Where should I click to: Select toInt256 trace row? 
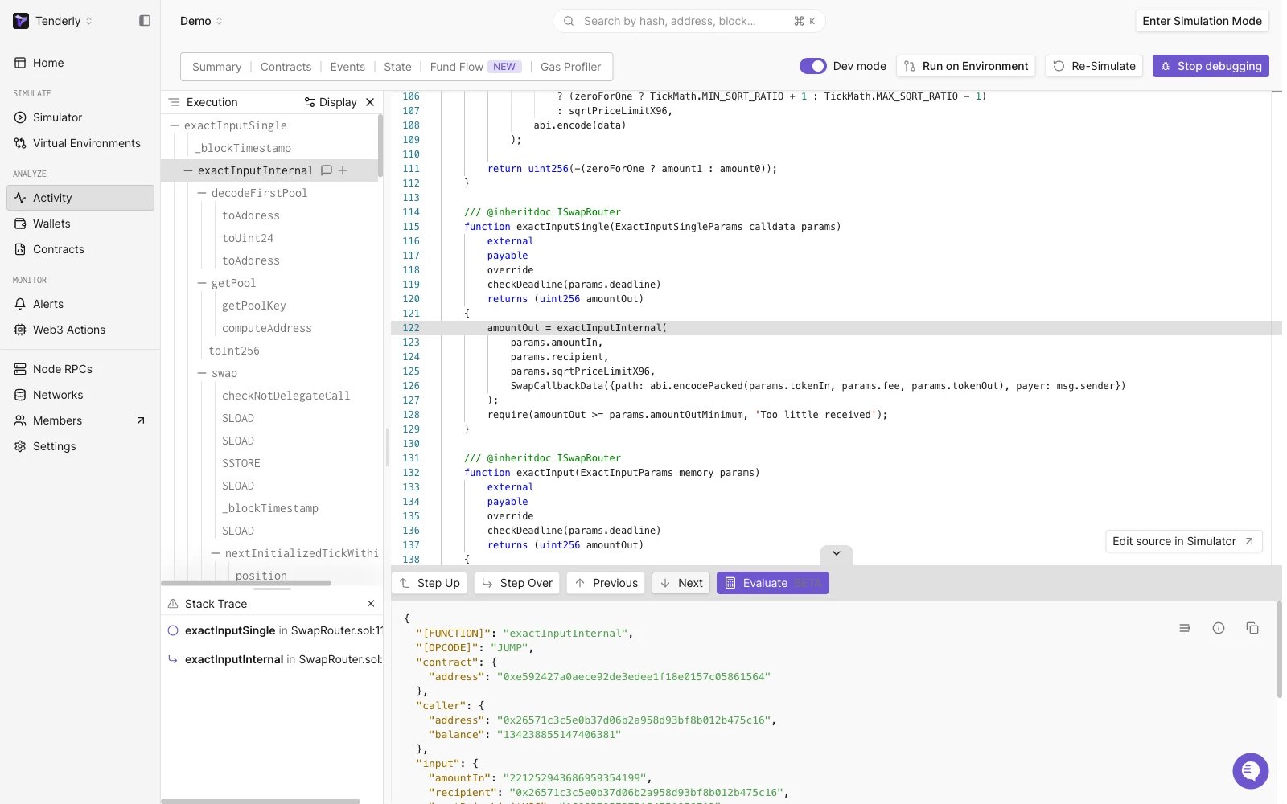(x=234, y=351)
